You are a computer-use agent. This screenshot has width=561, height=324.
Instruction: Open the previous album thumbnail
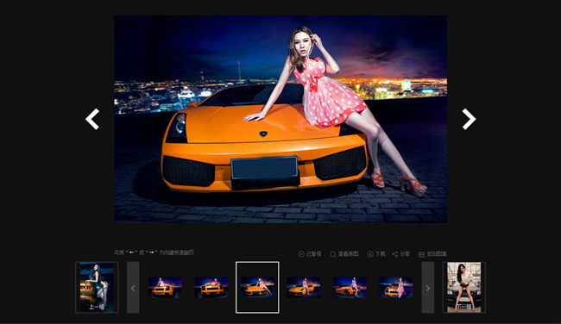click(x=97, y=287)
